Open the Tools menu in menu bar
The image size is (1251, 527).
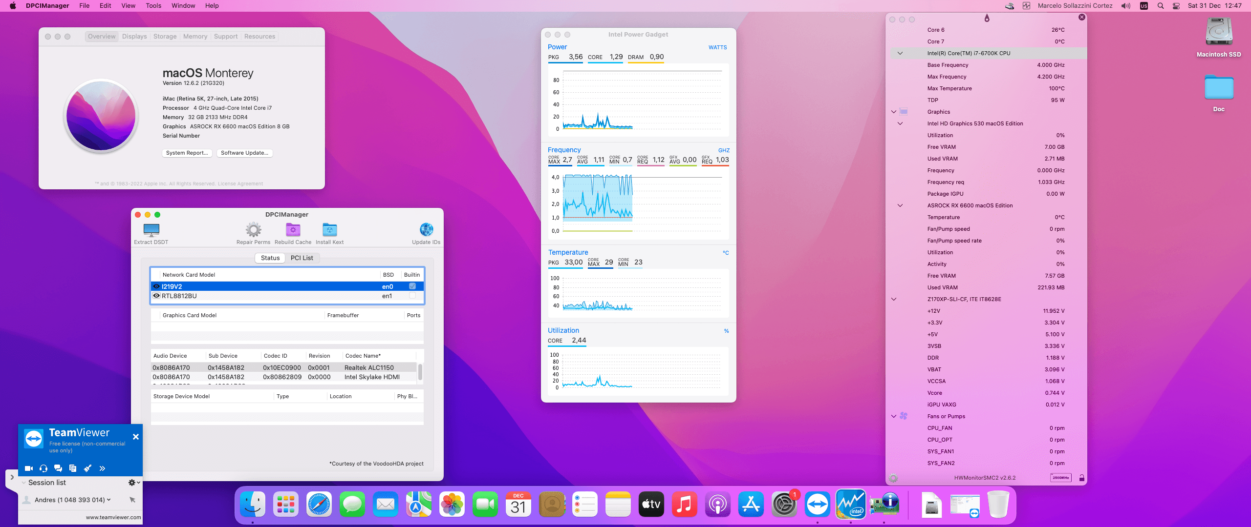[153, 6]
